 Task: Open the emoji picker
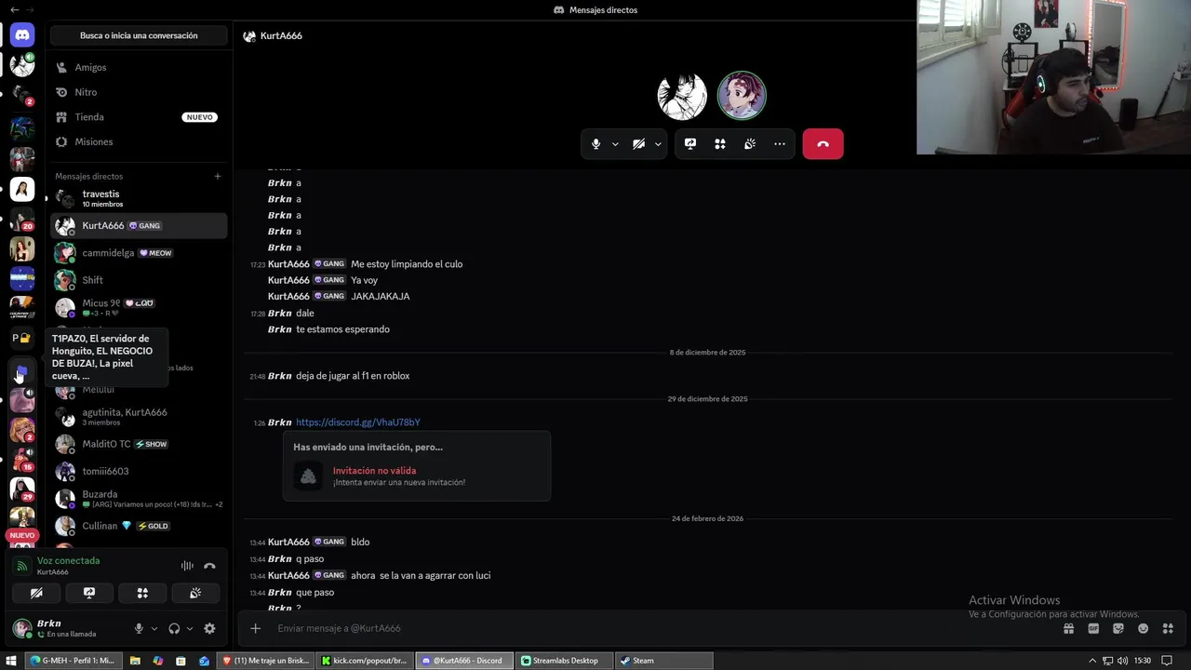[1143, 628]
